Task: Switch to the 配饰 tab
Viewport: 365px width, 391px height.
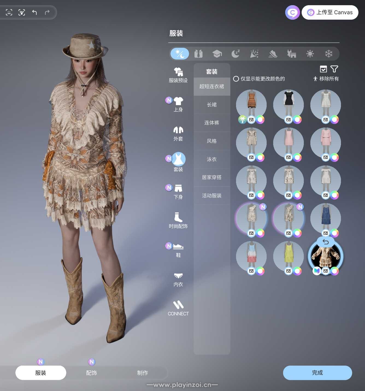Action: (92, 373)
